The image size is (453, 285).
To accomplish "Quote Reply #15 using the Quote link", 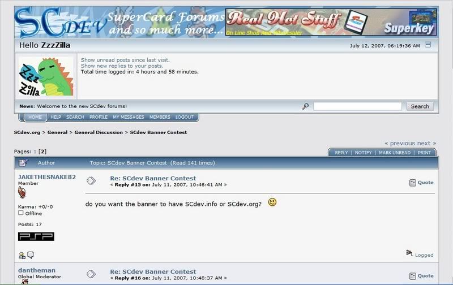I will (x=426, y=182).
